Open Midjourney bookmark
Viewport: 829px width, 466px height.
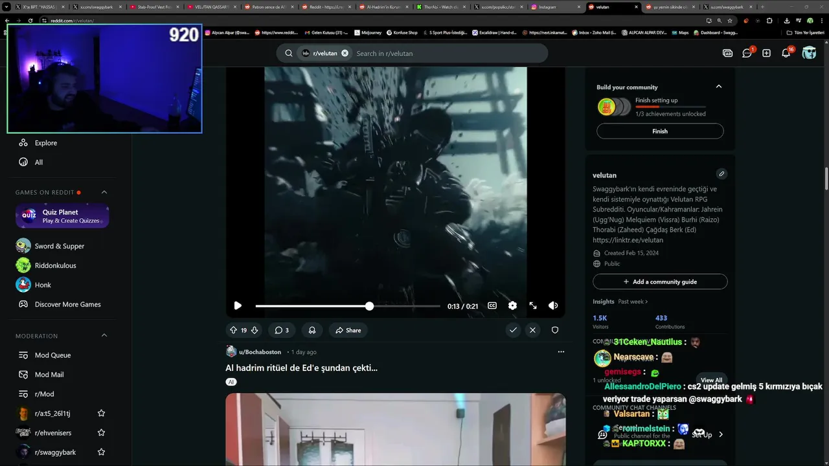(x=367, y=32)
